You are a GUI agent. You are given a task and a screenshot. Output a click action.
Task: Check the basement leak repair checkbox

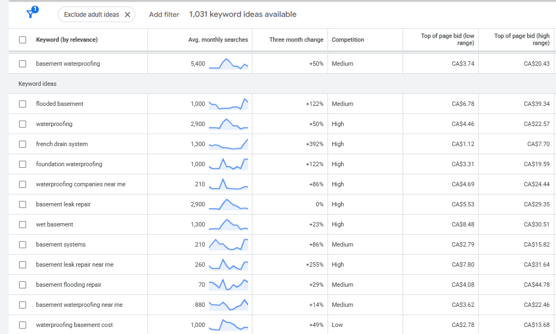(22, 204)
